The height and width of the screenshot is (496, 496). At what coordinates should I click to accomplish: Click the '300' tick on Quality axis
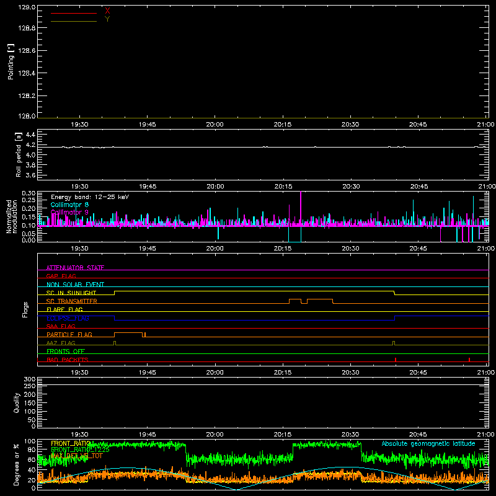[x=29, y=379]
